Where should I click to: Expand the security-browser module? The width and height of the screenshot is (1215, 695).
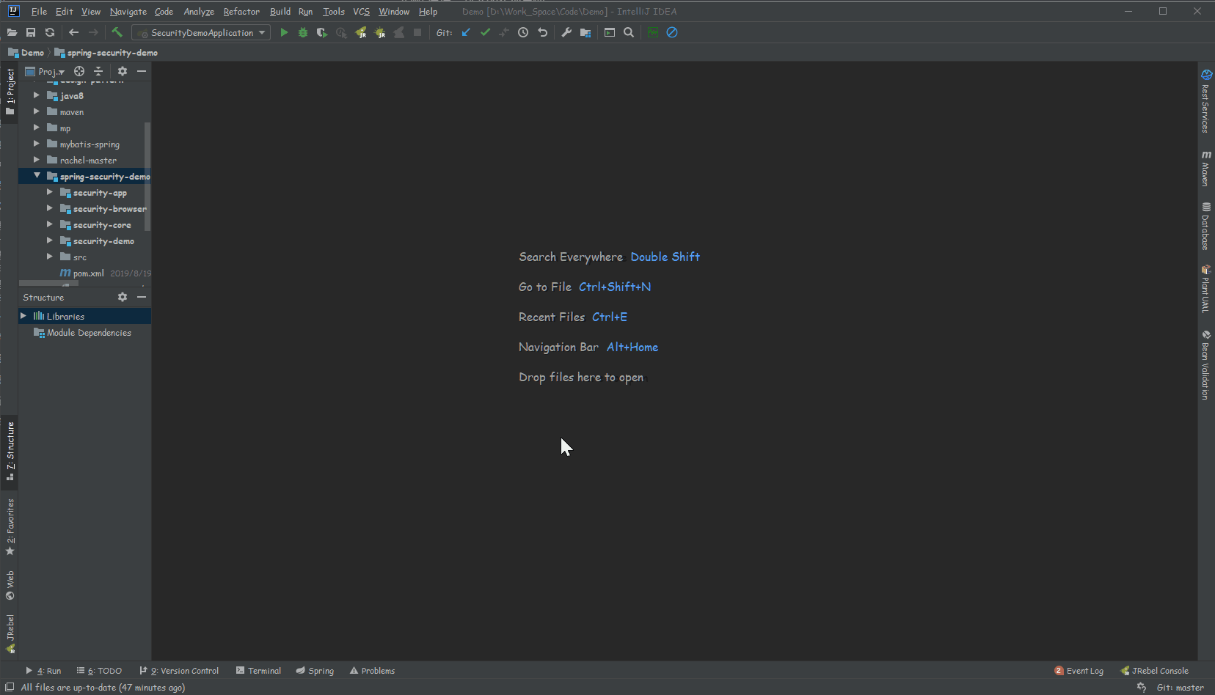point(49,208)
